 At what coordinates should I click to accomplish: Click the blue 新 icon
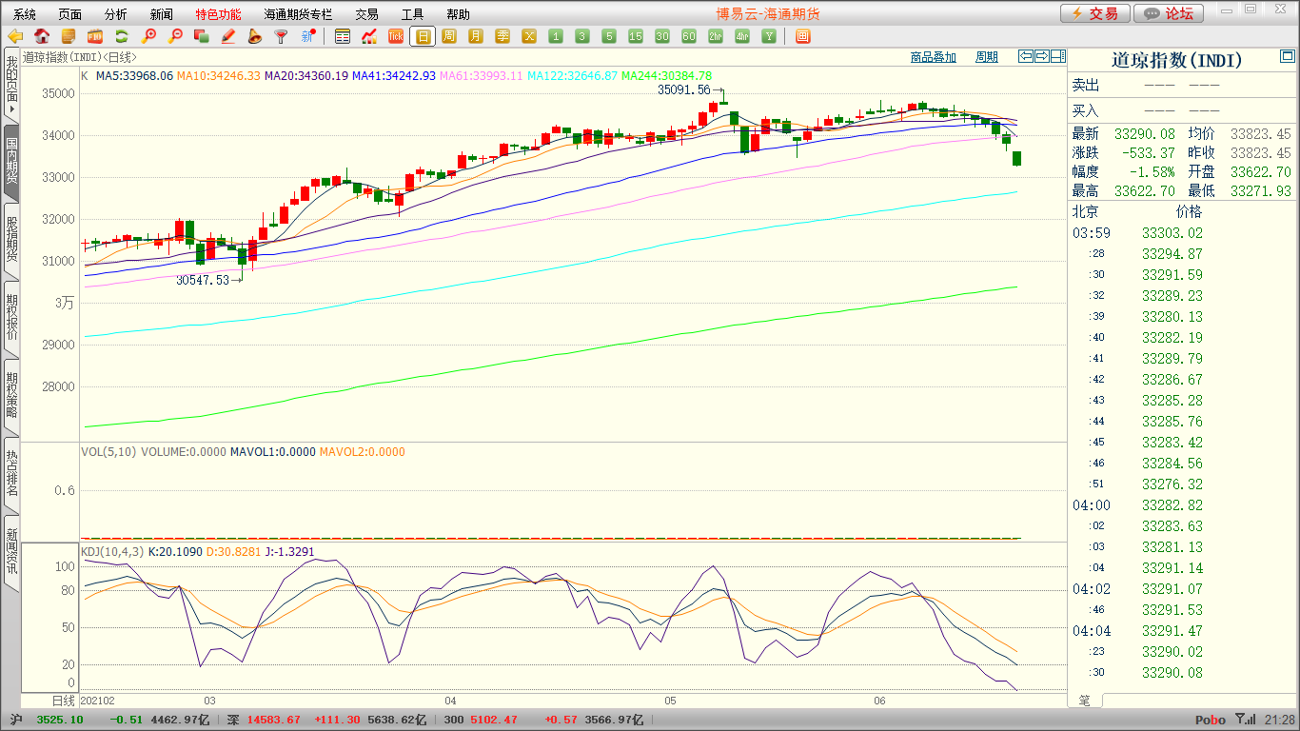click(307, 36)
